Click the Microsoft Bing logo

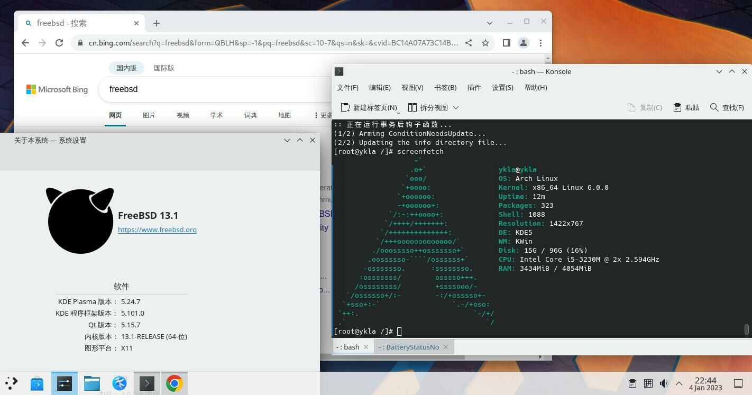pyautogui.click(x=57, y=89)
